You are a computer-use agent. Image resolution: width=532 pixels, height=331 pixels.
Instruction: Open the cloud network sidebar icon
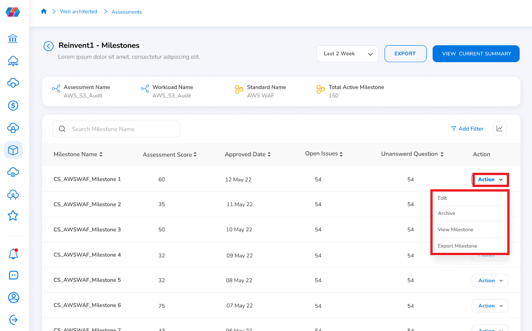(x=13, y=61)
